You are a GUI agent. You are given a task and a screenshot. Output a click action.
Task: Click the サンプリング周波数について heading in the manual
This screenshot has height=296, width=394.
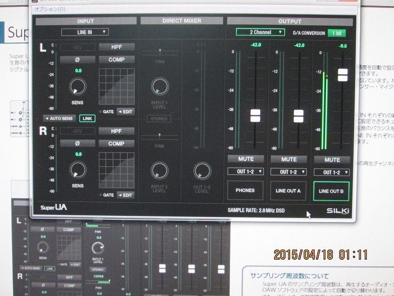point(289,276)
